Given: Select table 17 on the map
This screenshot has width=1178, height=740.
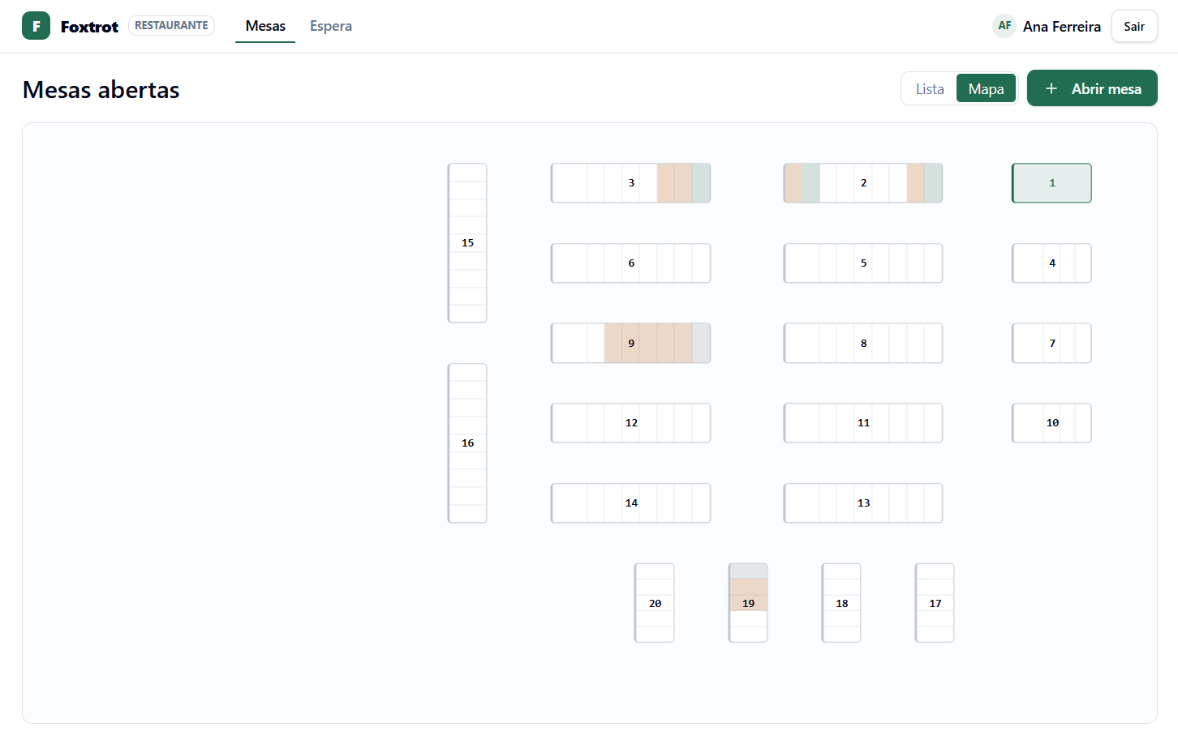Looking at the screenshot, I should [x=935, y=603].
